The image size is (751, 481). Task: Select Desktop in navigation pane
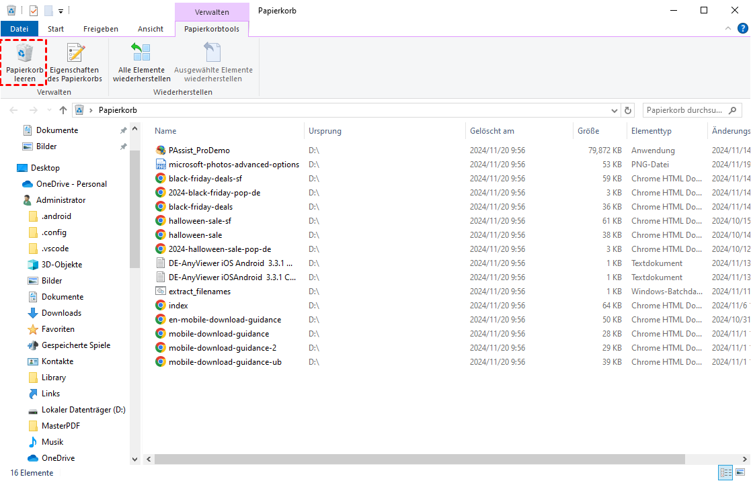45,168
